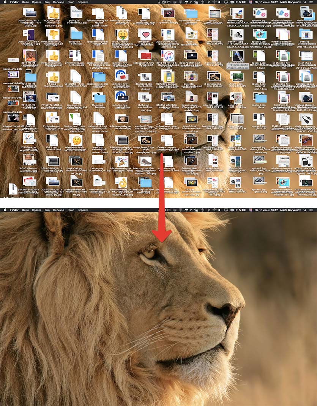
Task: Open Справка menu on the cluttered desktop
Action: (83, 2)
